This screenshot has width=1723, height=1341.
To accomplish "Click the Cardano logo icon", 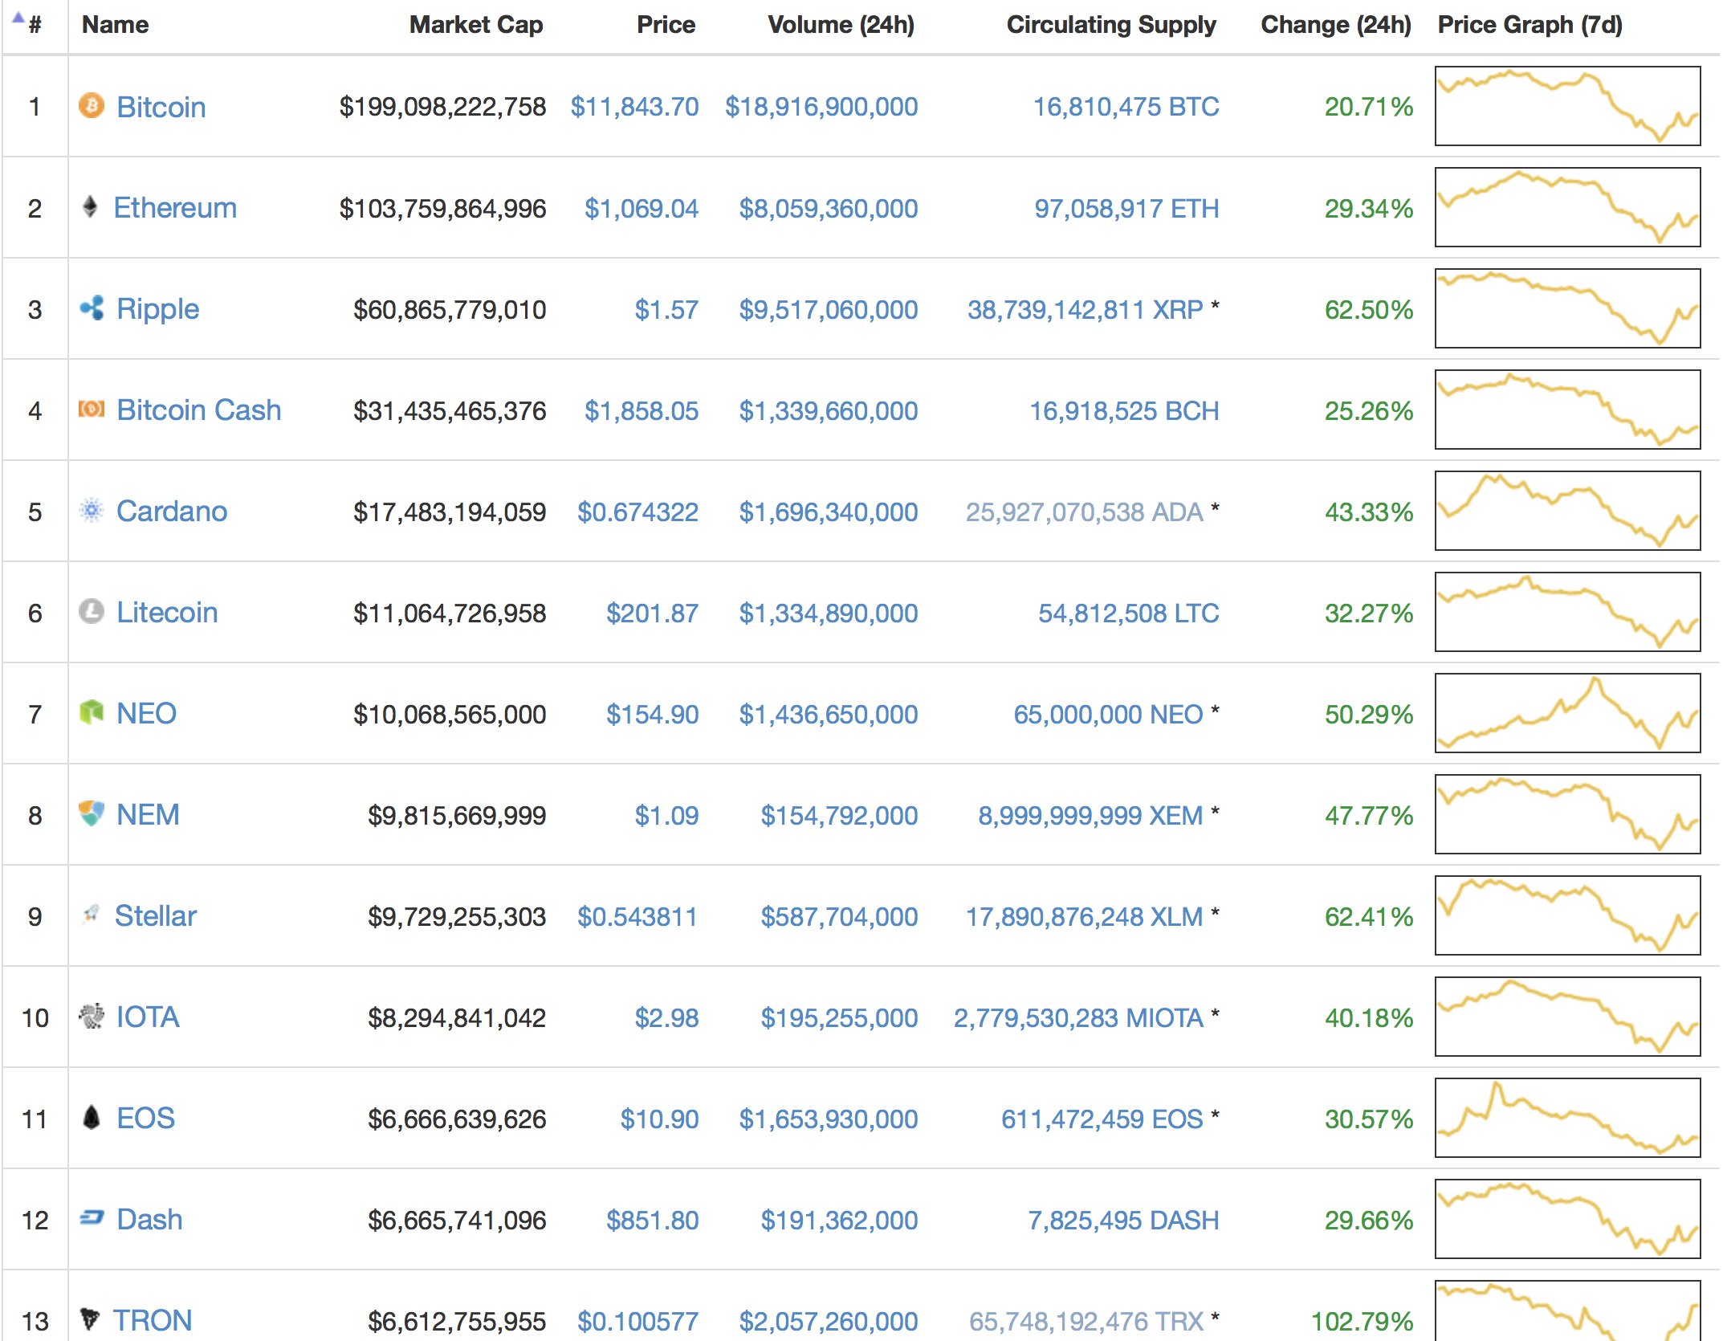I will 92,510.
